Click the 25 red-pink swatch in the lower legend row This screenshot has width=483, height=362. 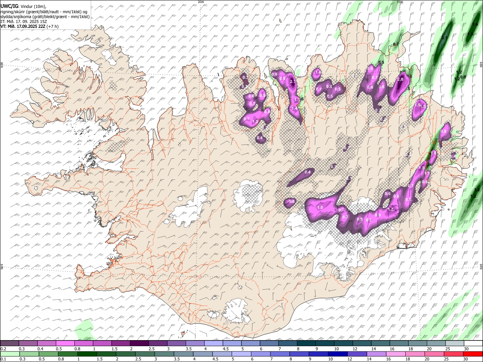(x=454, y=354)
